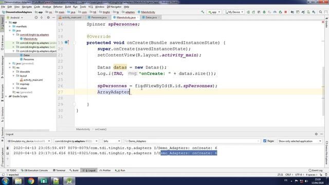Click the expand/collapse icon in Project panel header

pos(42,17)
